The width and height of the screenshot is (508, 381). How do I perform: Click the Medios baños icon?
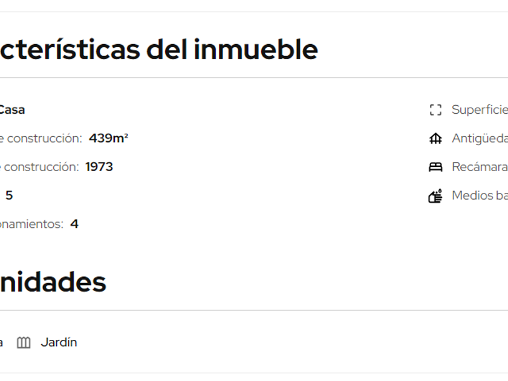pyautogui.click(x=435, y=196)
